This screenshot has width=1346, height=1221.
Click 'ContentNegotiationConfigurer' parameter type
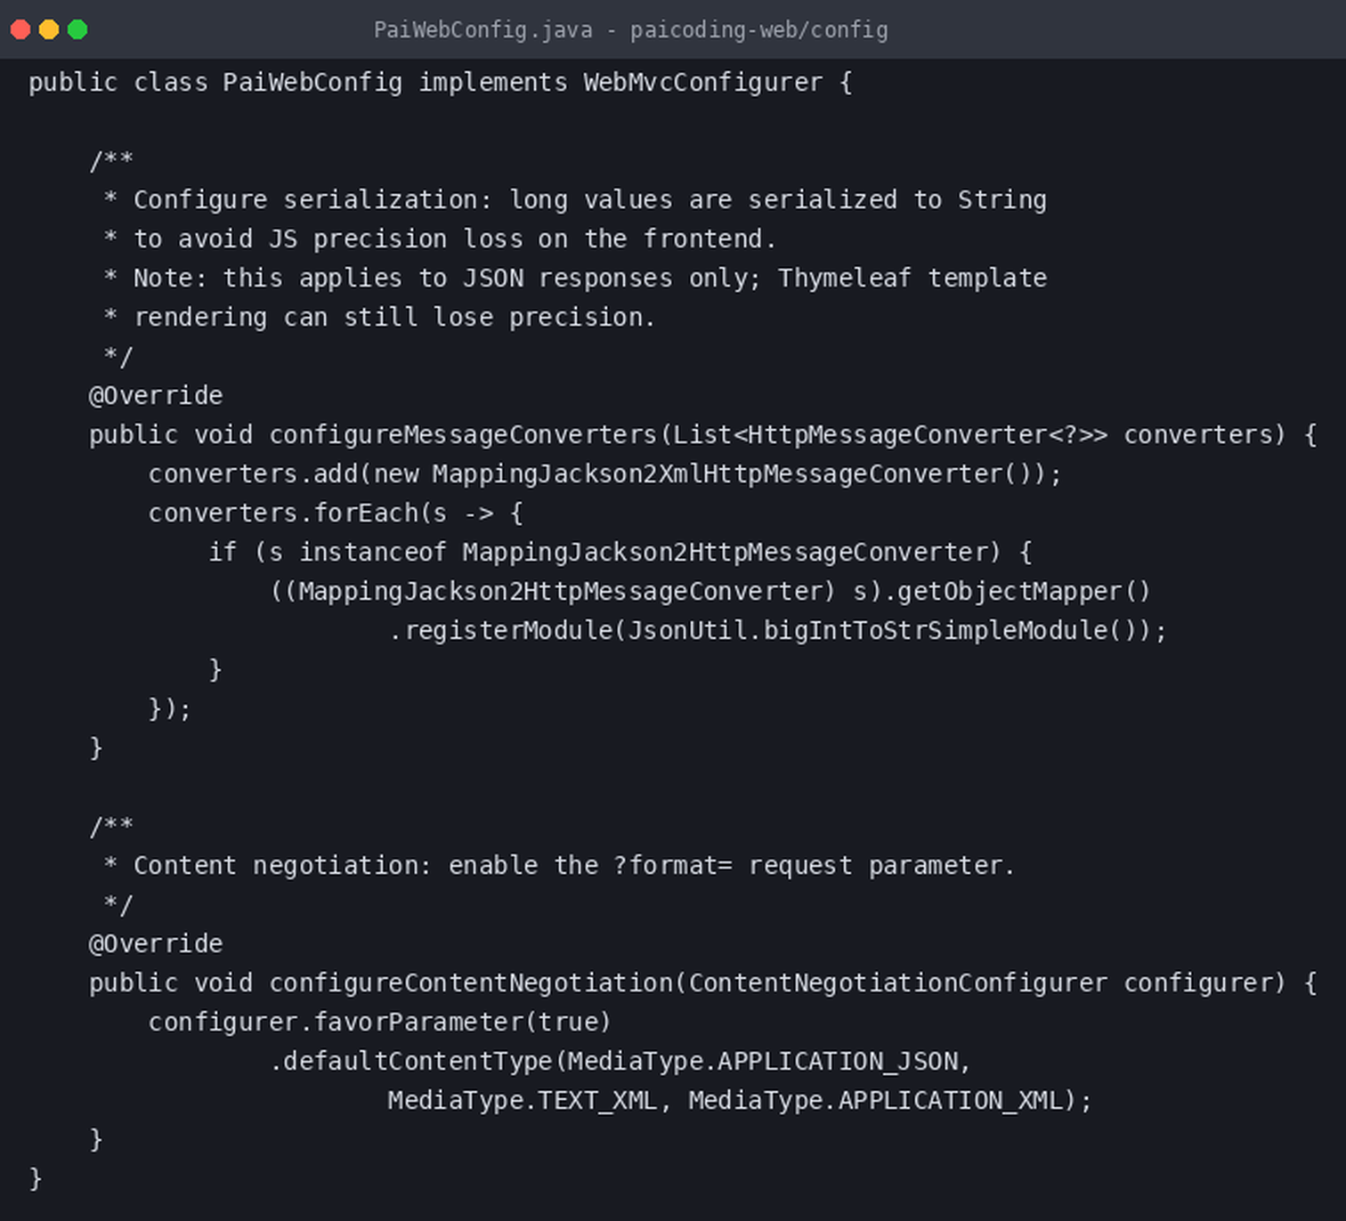point(898,983)
